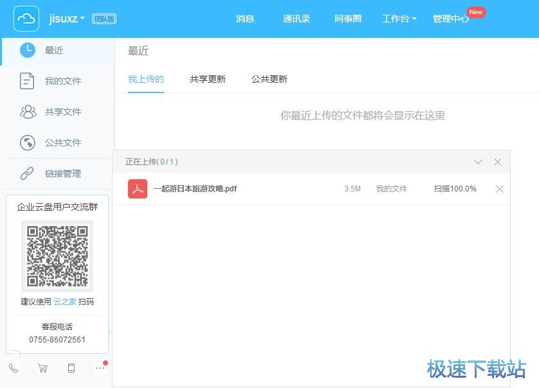Open the 消息 menu
The height and width of the screenshot is (388, 539).
245,19
